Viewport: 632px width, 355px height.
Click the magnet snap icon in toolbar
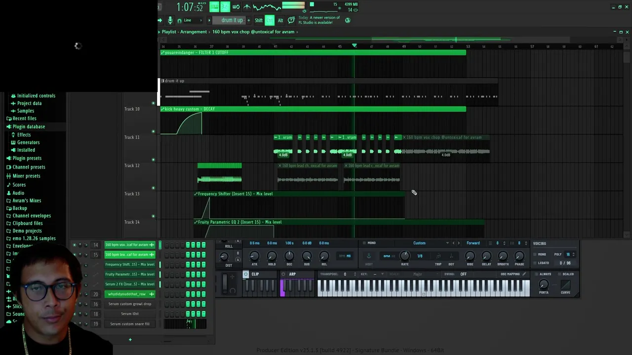tap(179, 21)
